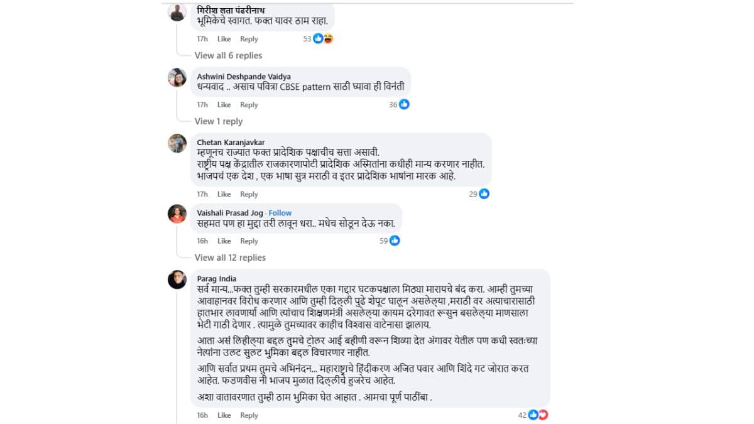The width and height of the screenshot is (754, 424).
Task: Expand all 6 replies under Girish's comment
Action: tap(228, 55)
